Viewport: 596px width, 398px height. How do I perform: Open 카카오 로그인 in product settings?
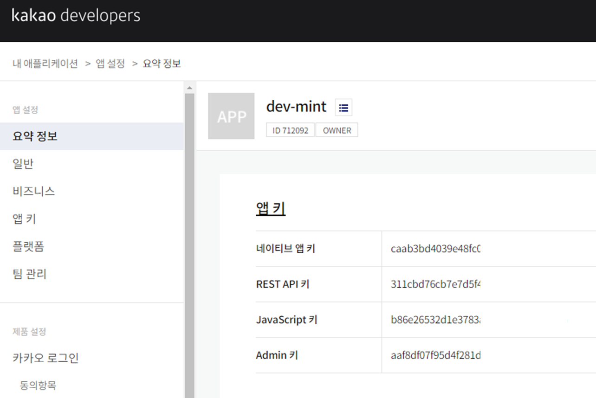coord(92,358)
